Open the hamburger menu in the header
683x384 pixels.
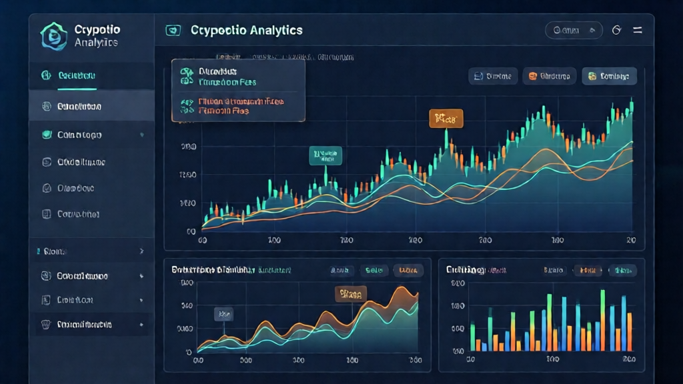(637, 30)
